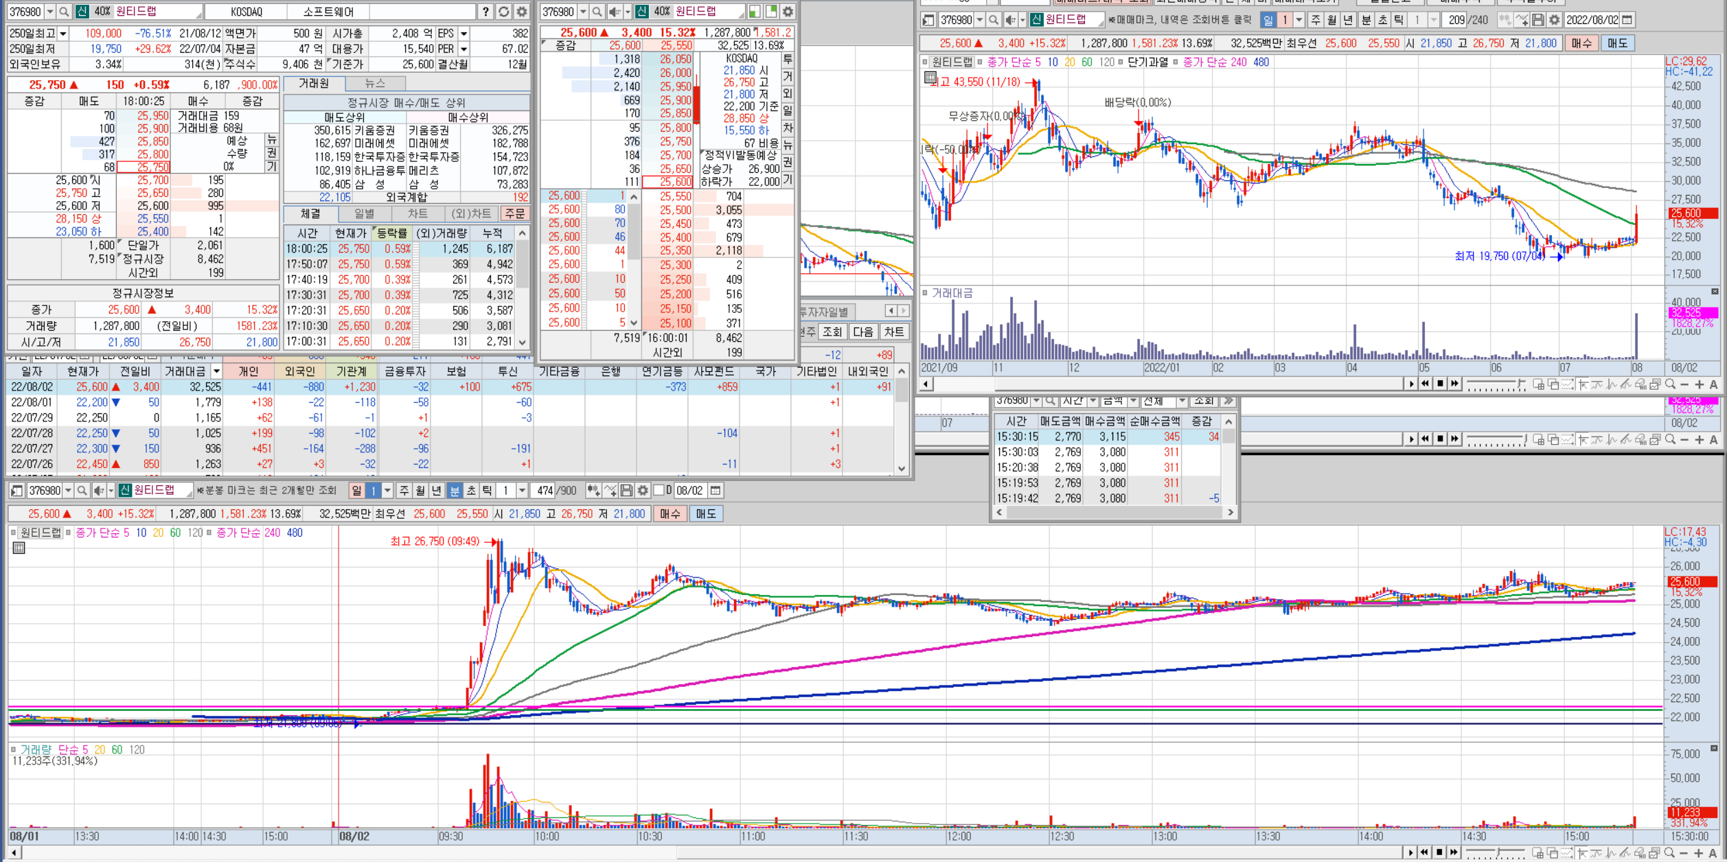Click the search icon beside 376980 in top-left panel

click(64, 12)
